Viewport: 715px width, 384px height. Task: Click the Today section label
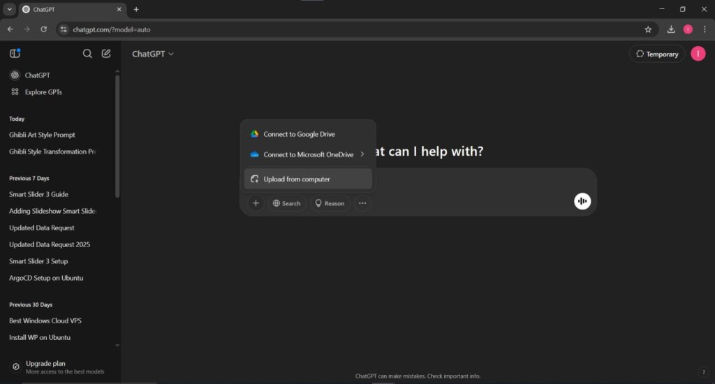coord(17,119)
